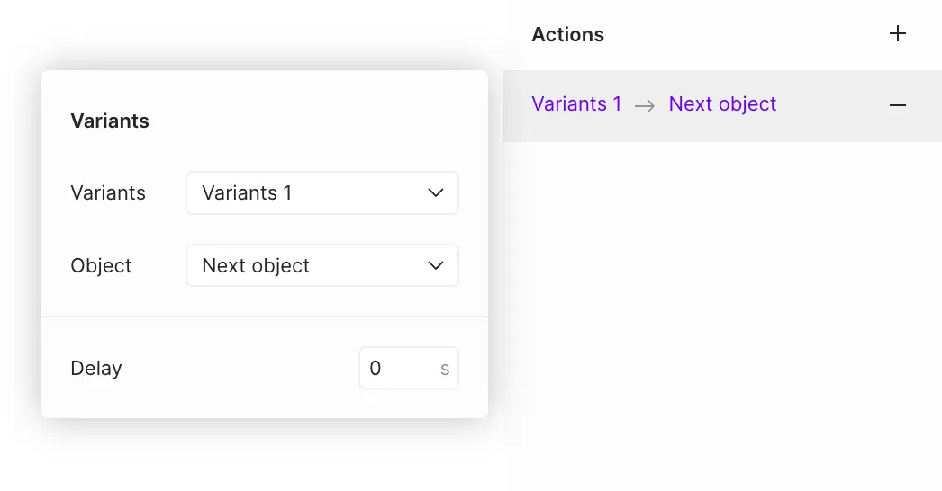
Task: Click the arrow icon between Variants 1 and Next object
Action: [x=644, y=105]
